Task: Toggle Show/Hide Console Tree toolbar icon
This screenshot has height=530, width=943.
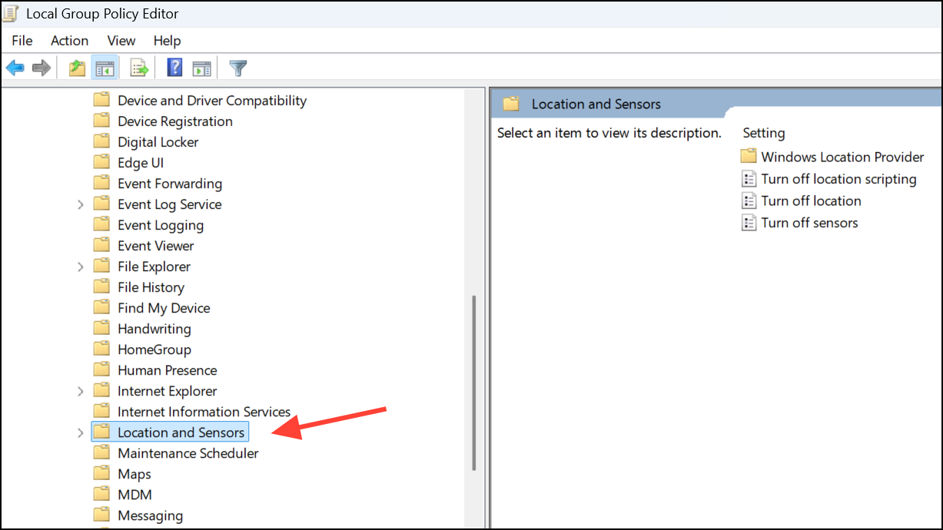Action: pyautogui.click(x=104, y=68)
